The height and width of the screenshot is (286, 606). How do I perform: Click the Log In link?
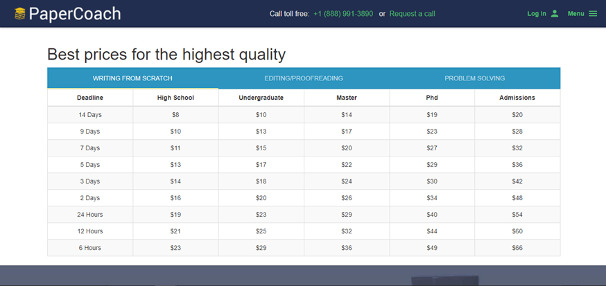click(x=537, y=14)
